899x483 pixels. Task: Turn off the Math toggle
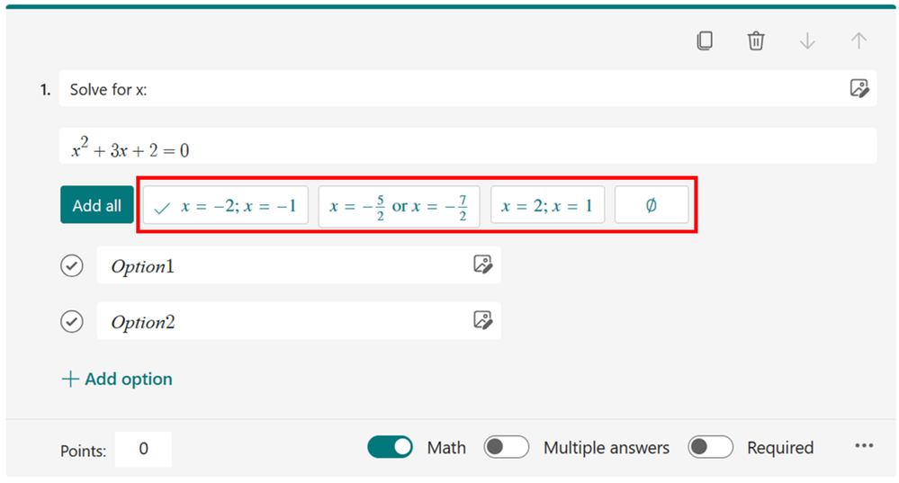[391, 447]
